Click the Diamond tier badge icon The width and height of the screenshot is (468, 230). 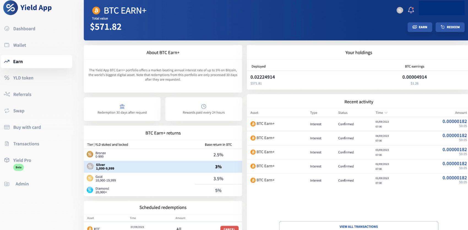coord(90,190)
